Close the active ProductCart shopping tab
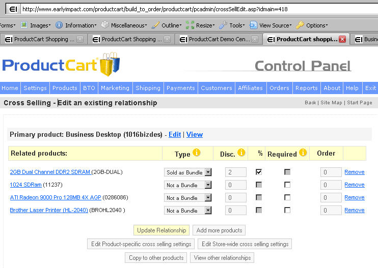 [x=342, y=39]
